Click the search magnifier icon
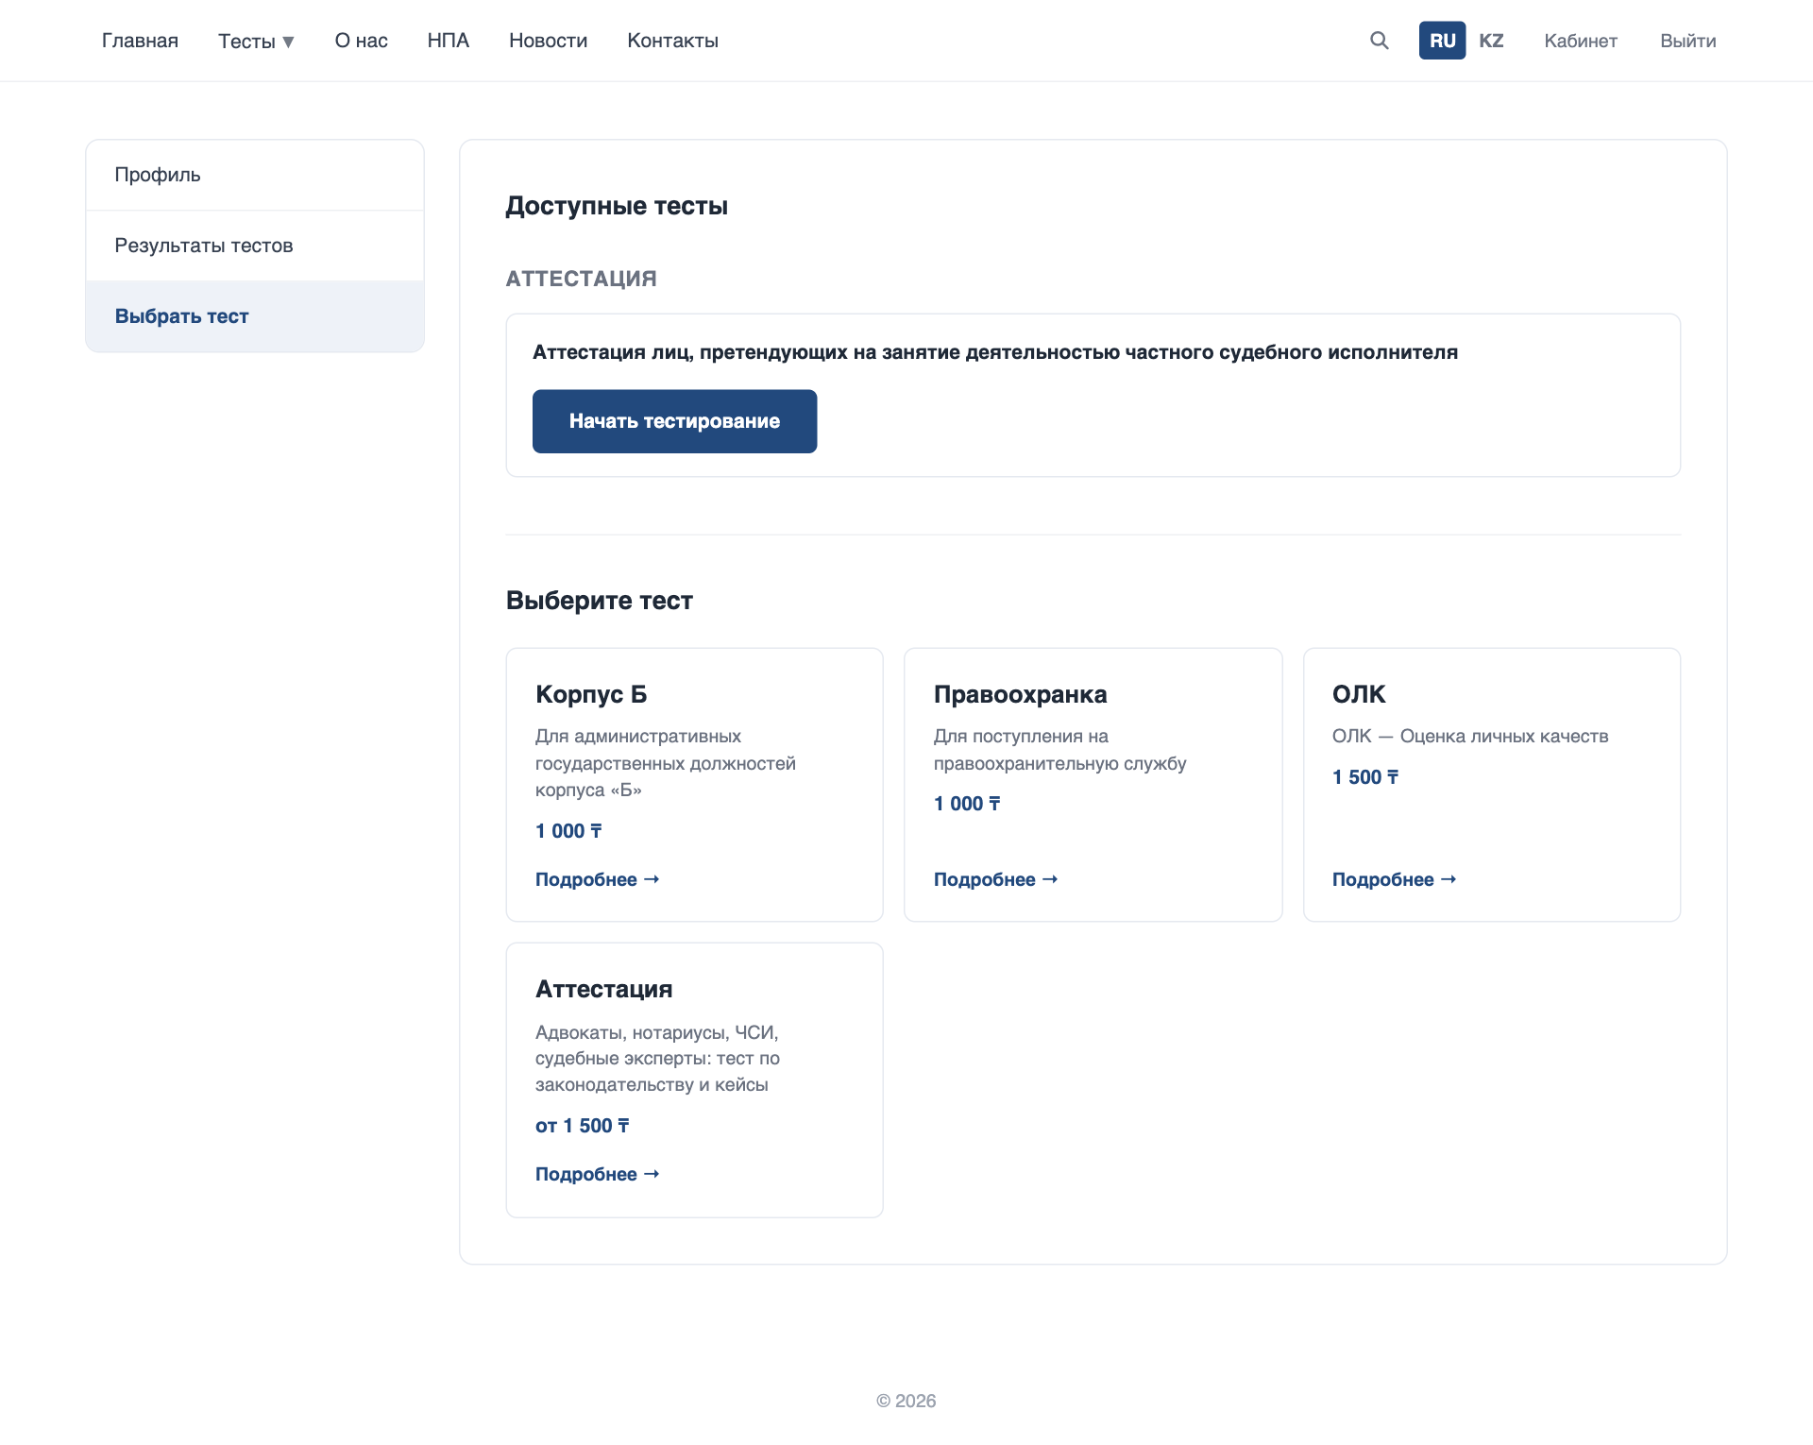Image resolution: width=1813 pixels, height=1445 pixels. tap(1380, 41)
